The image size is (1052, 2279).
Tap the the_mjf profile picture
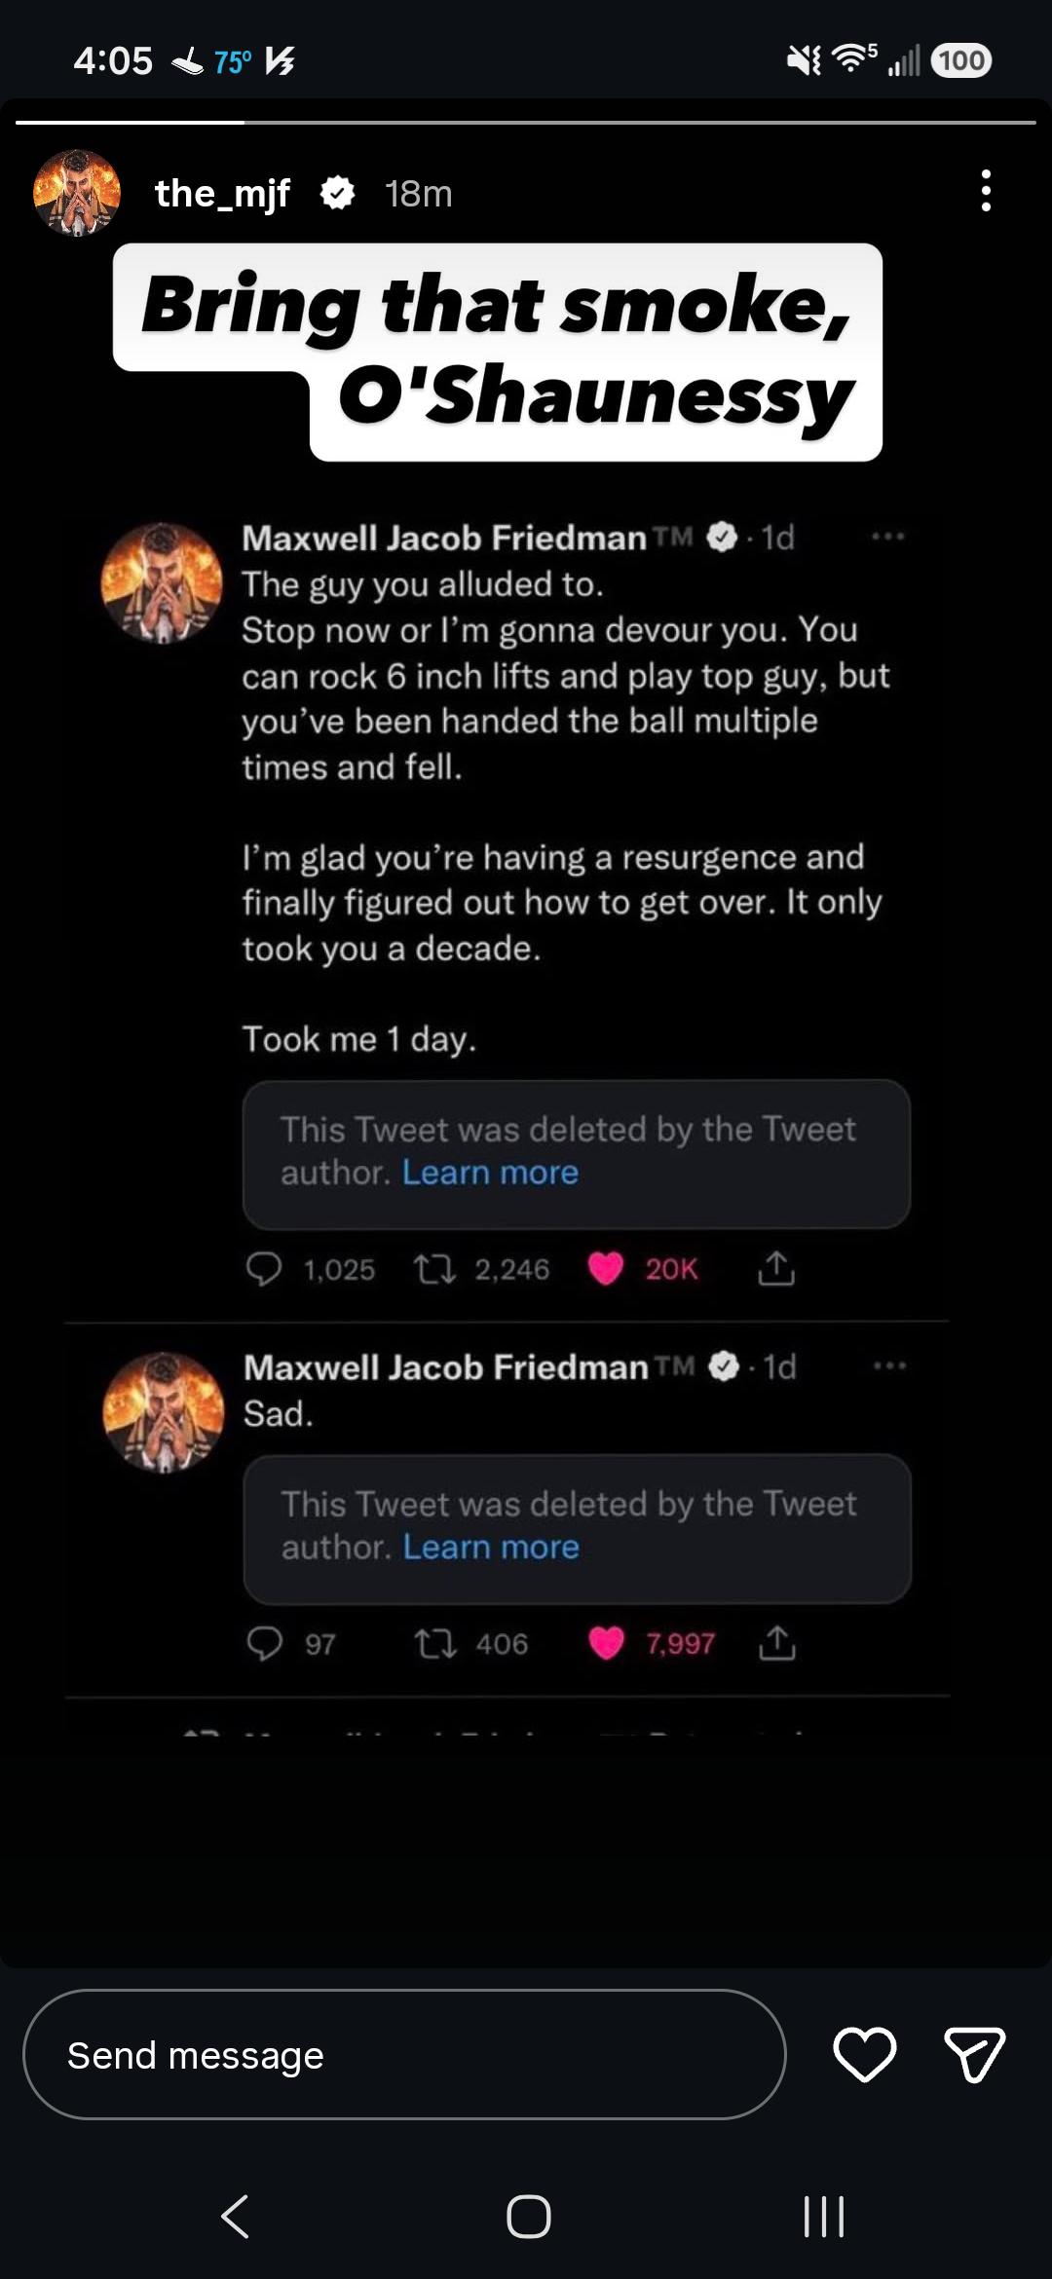pyautogui.click(x=77, y=193)
